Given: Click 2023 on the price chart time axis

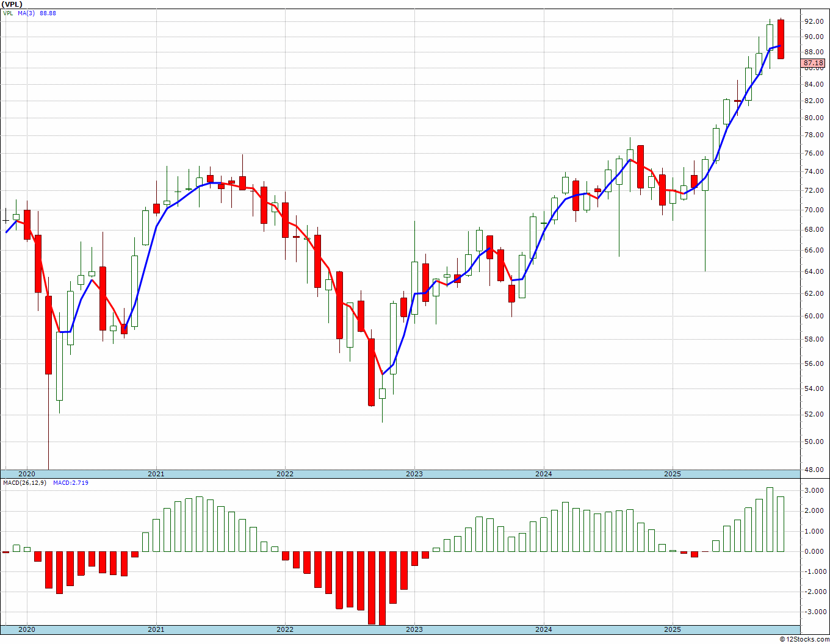Looking at the screenshot, I should coord(414,474).
